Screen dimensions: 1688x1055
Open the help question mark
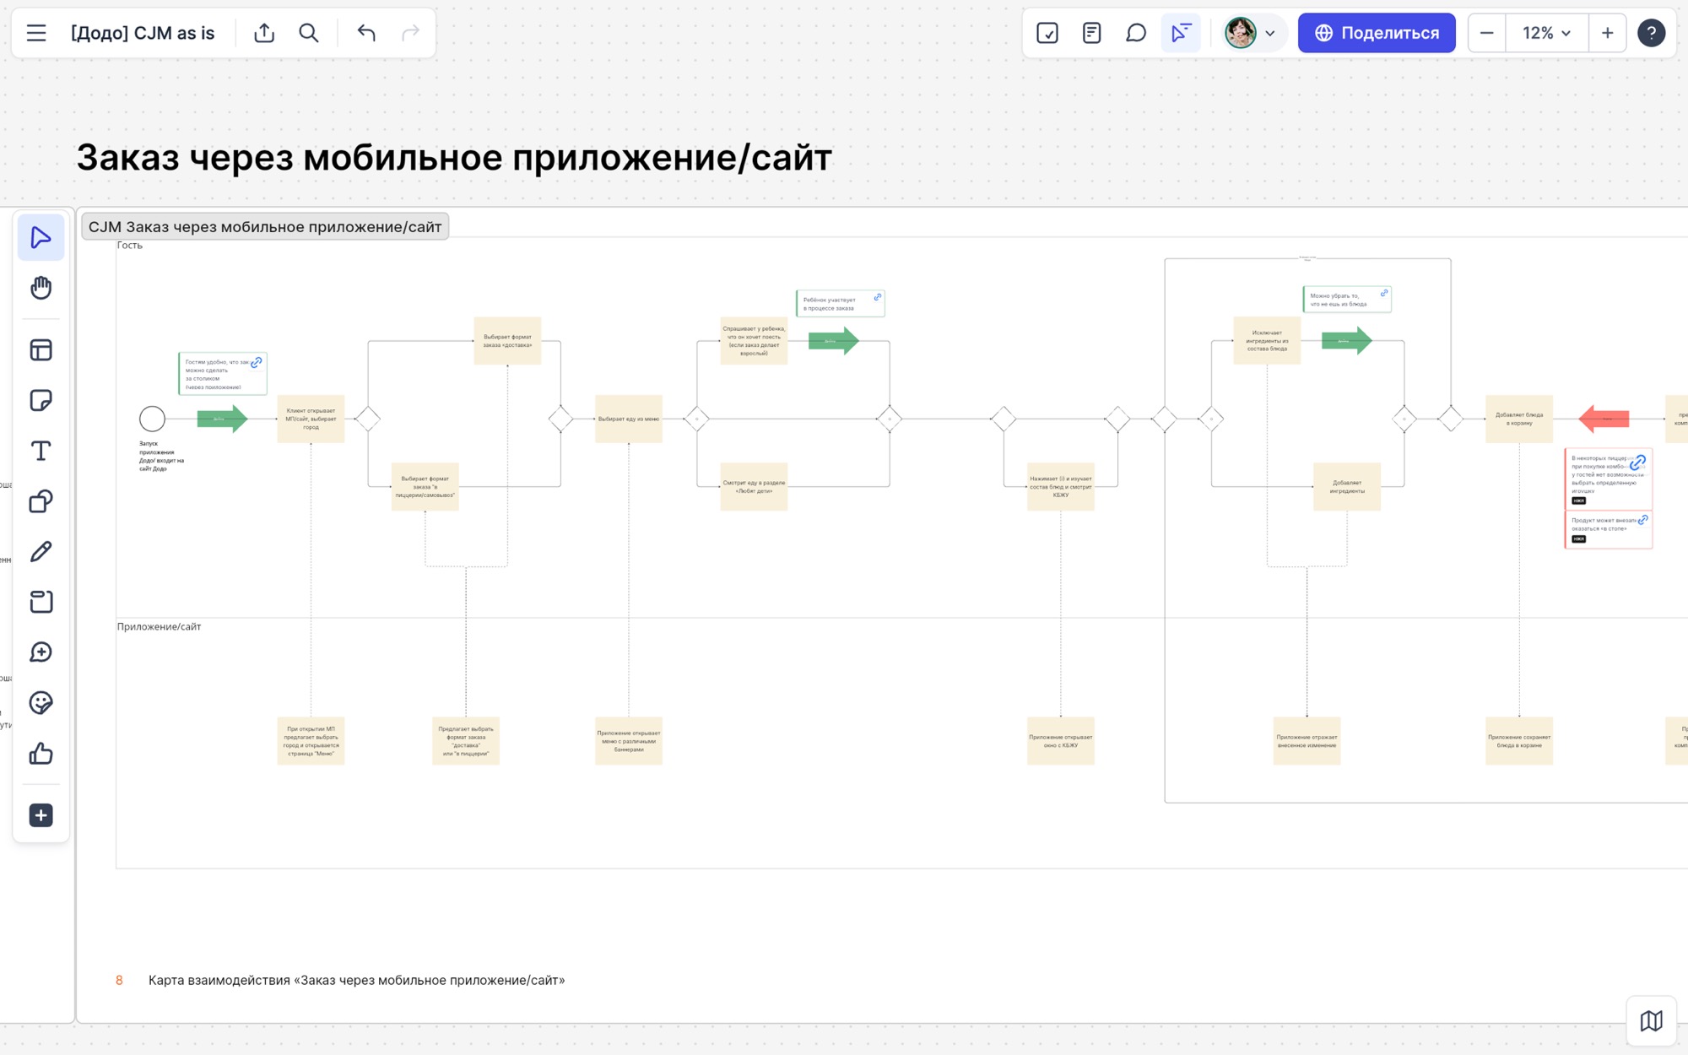click(x=1651, y=33)
